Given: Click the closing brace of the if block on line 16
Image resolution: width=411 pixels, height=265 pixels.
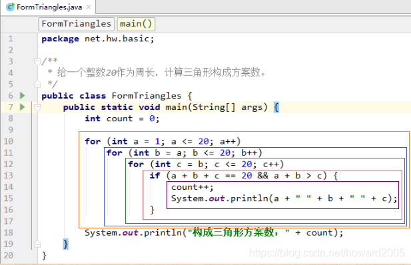Looking at the screenshot, I should coord(152,210).
